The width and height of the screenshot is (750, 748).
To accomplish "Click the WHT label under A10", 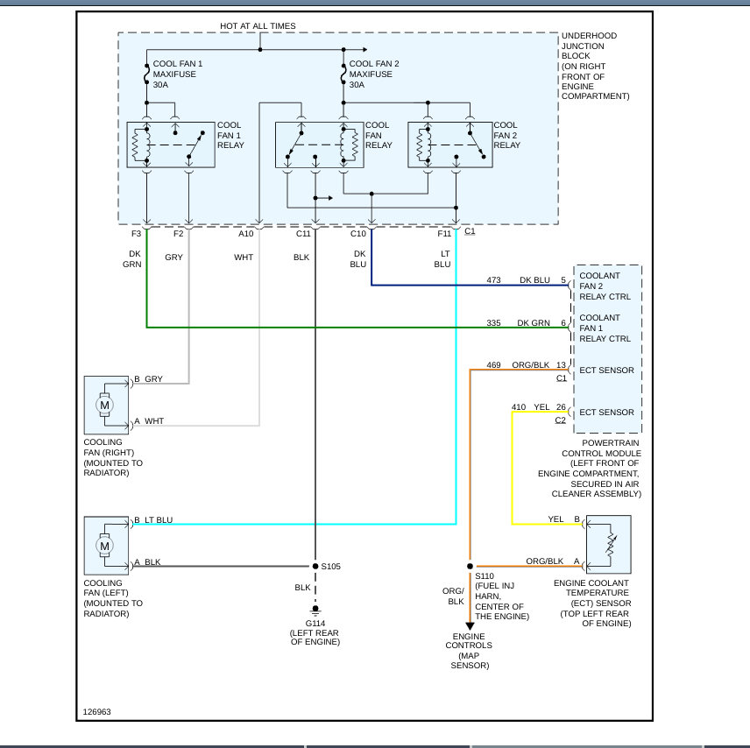I will (244, 258).
